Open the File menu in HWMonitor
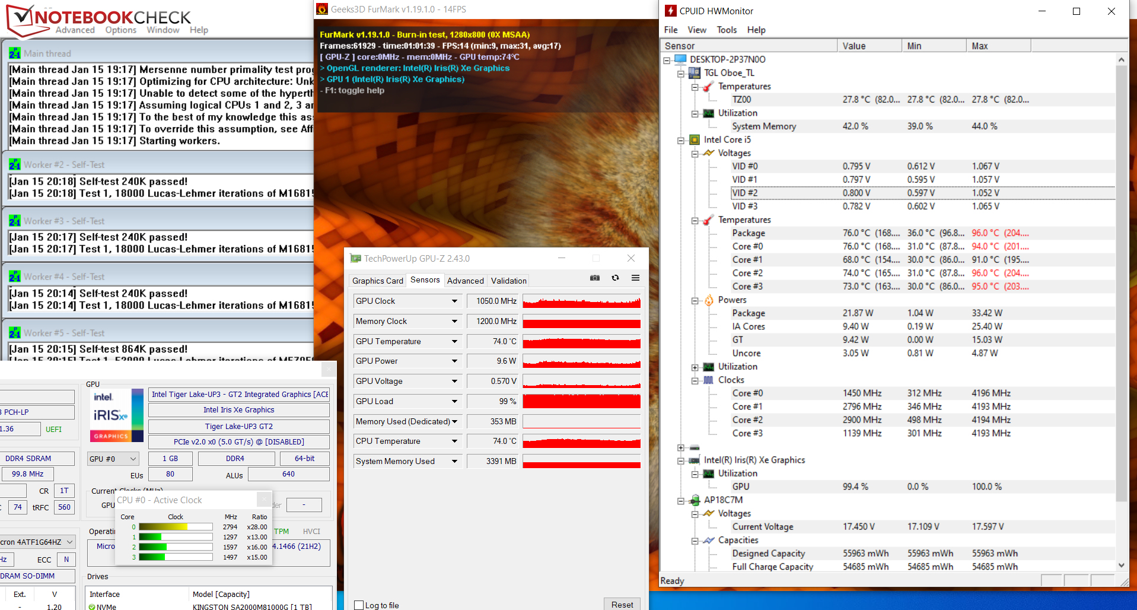This screenshot has height=610, width=1137. (x=671, y=30)
